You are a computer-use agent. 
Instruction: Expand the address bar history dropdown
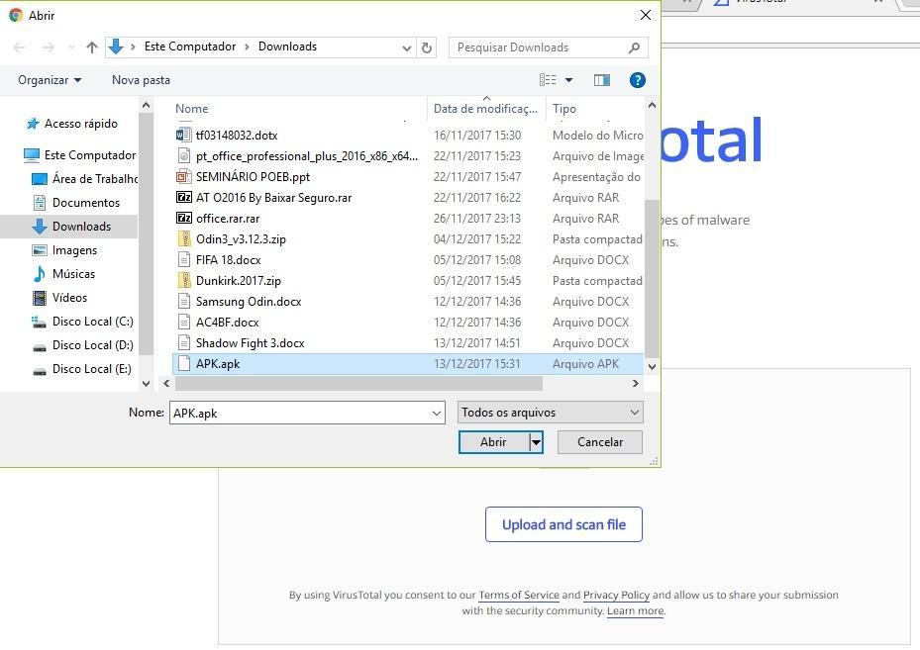coord(407,48)
